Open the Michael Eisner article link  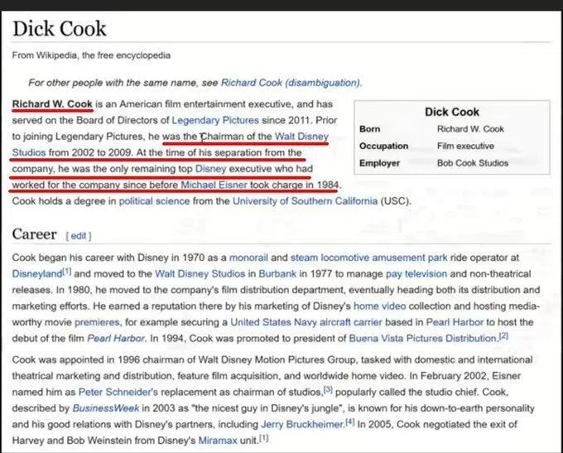(214, 185)
